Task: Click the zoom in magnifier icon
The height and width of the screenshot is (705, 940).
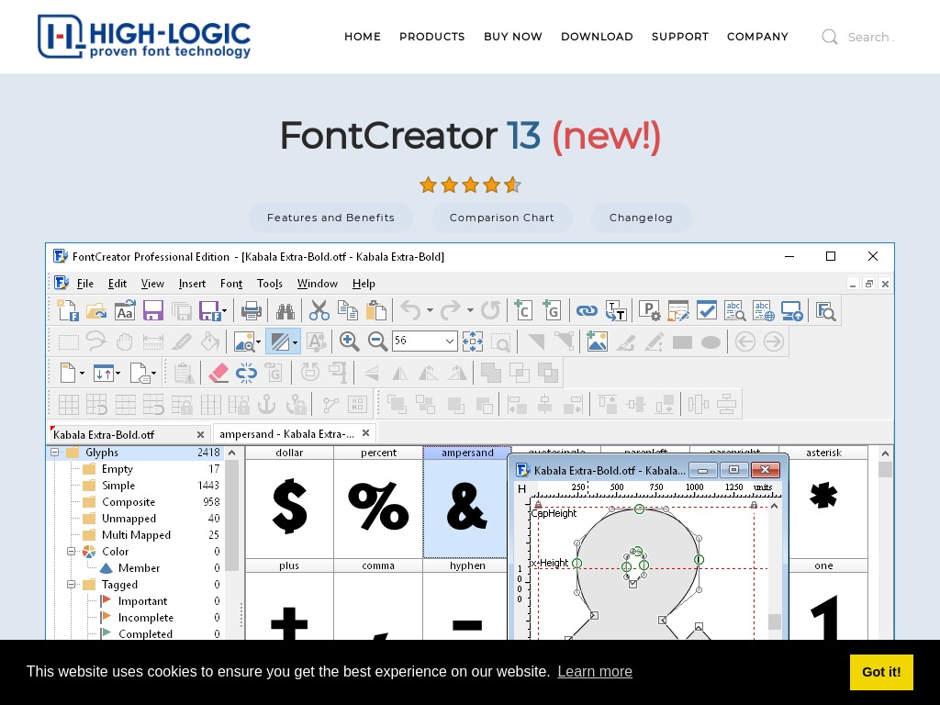Action: pyautogui.click(x=349, y=341)
